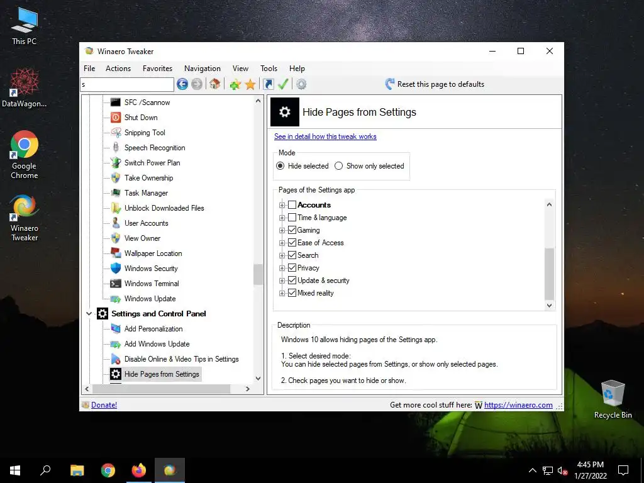
Task: Check the Accounts checkbox
Action: click(292, 205)
